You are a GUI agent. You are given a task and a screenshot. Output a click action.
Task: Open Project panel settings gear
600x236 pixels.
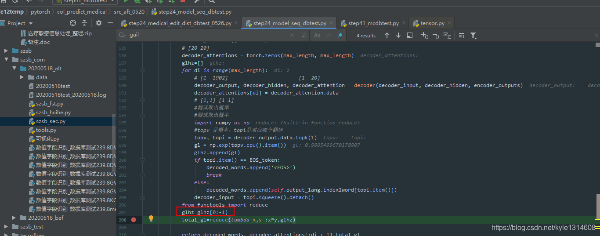pos(99,23)
